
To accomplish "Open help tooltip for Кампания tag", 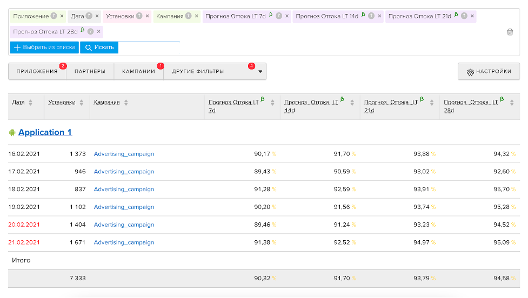I will pyautogui.click(x=189, y=16).
